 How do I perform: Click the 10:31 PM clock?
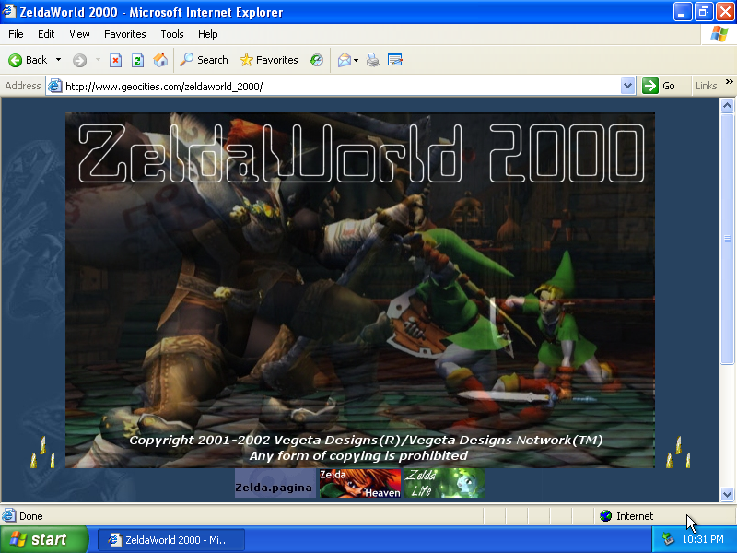[703, 539]
